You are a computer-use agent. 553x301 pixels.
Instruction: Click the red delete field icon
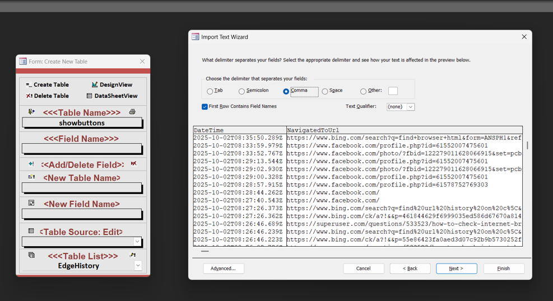point(134,164)
